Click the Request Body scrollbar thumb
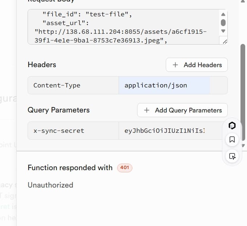 [x=223, y=22]
